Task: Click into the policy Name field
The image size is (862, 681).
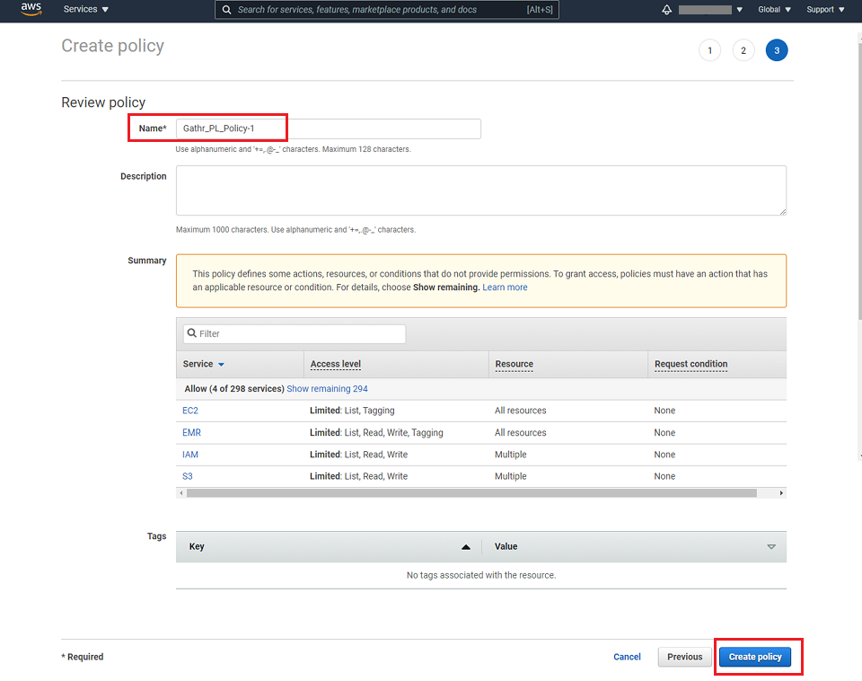Action: [328, 128]
